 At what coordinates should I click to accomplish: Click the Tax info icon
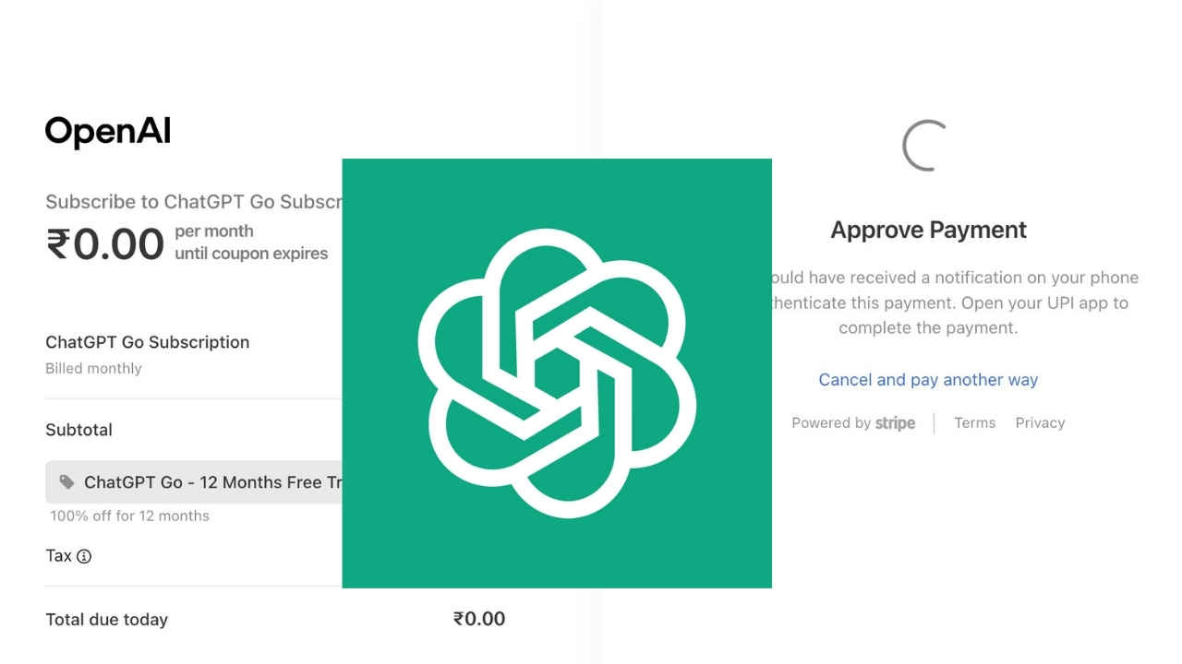[84, 556]
